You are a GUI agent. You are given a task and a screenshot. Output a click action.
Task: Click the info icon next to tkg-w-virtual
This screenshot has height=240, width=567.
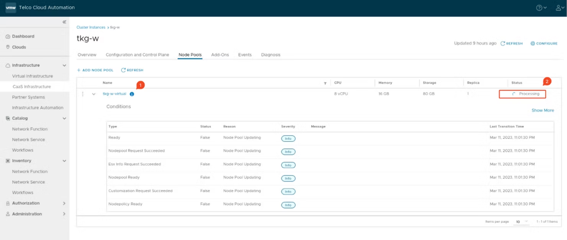tap(132, 94)
